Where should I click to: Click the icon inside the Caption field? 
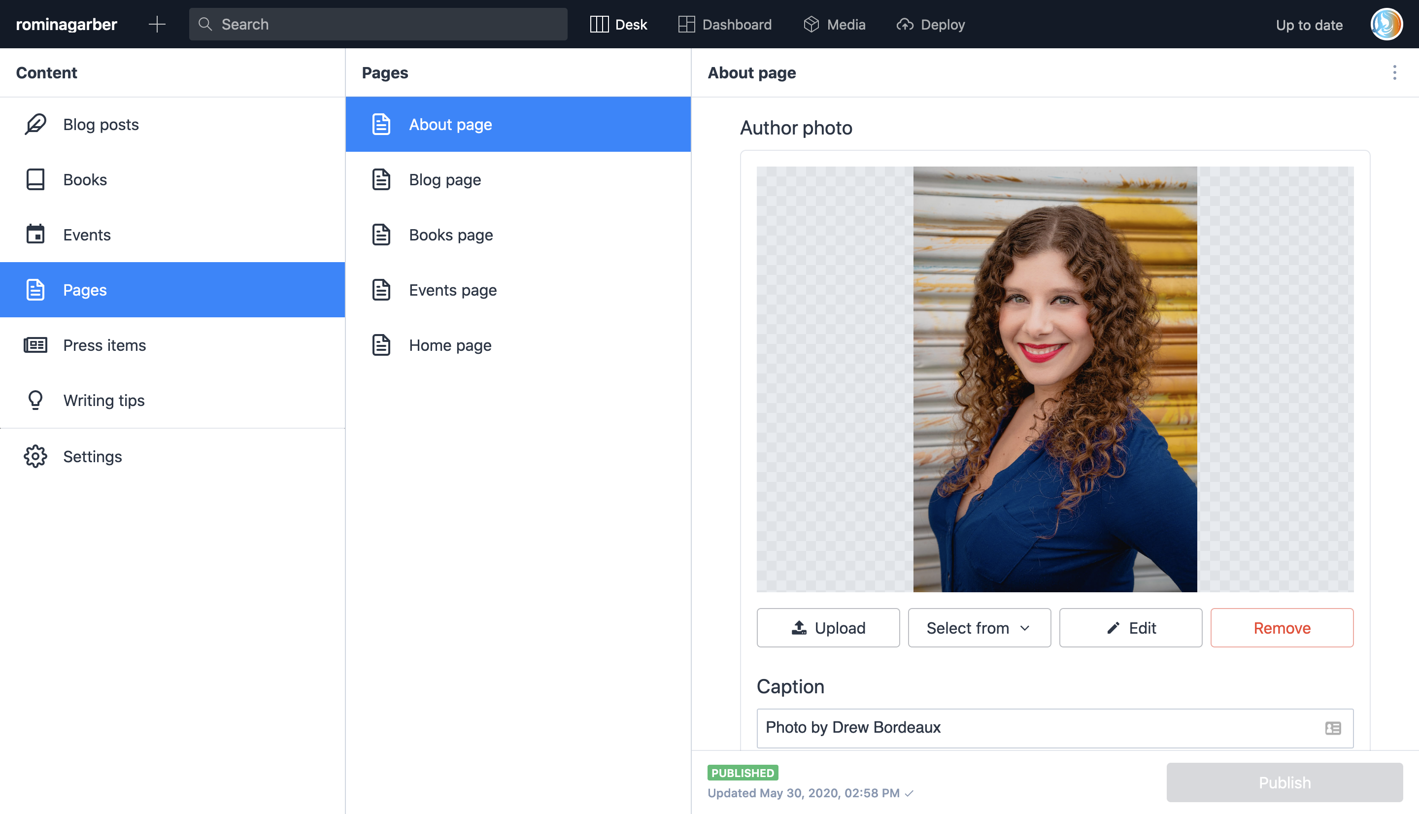(x=1332, y=728)
